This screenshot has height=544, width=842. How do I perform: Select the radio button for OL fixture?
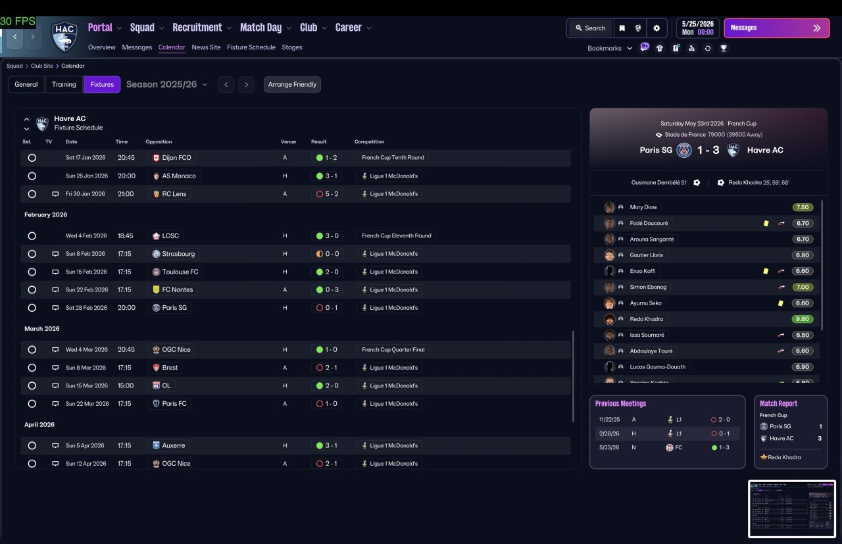32,385
